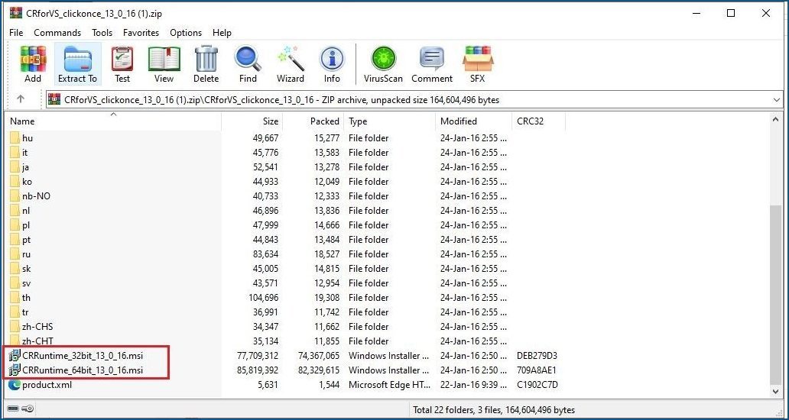
Task: Click the WinRAR title bar icon
Action: pyautogui.click(x=15, y=13)
